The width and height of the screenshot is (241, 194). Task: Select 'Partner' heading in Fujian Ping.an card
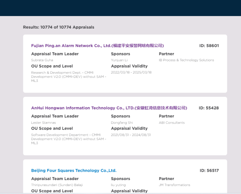click(x=166, y=54)
